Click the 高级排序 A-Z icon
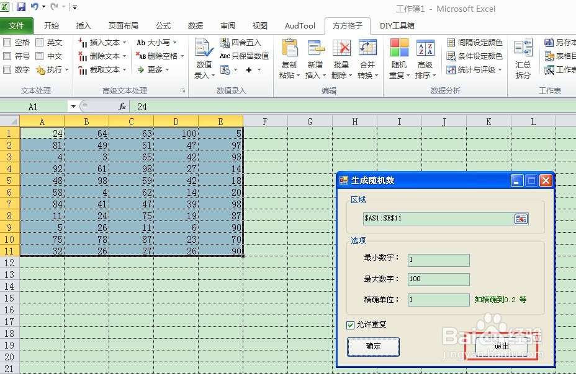The image size is (576, 374). click(x=425, y=48)
